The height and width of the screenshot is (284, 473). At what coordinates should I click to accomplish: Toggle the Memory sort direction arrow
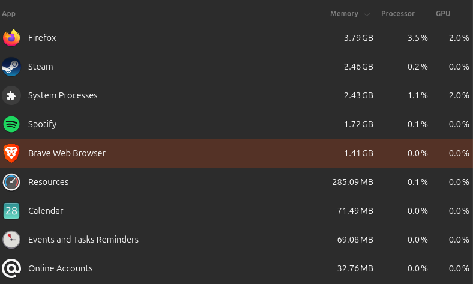367,14
